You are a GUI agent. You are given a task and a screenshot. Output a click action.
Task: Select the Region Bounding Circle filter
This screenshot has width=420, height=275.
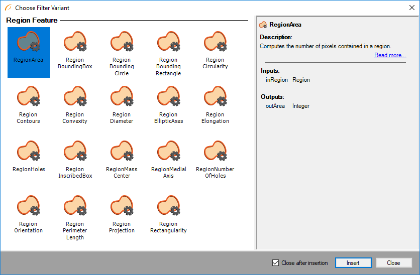point(122,42)
